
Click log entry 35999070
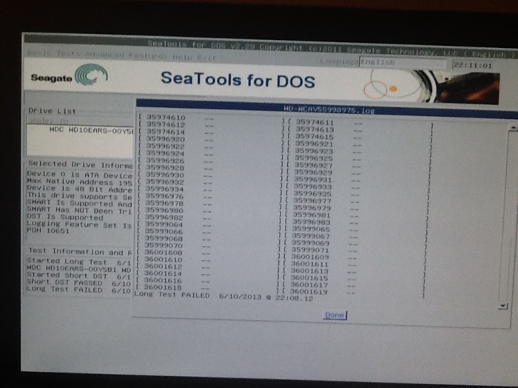point(164,245)
